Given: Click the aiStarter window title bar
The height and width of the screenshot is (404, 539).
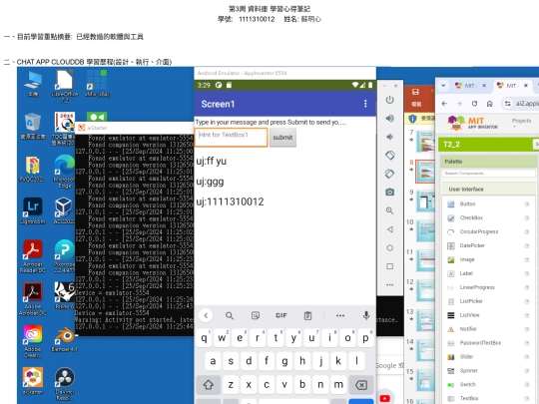Looking at the screenshot, I should pyautogui.click(x=135, y=128).
